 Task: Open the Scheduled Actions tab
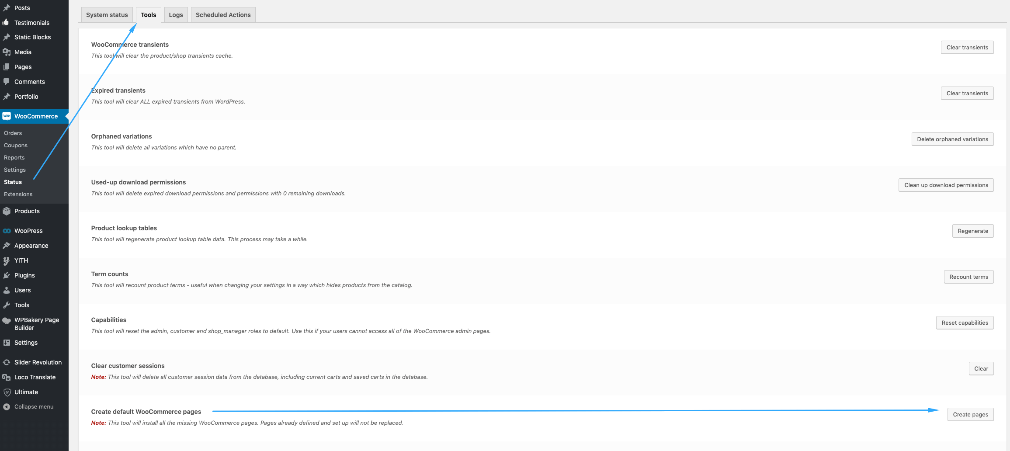[x=223, y=15]
